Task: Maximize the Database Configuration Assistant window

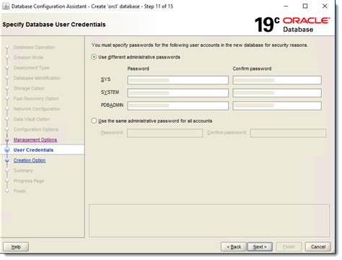Action: tap(305, 6)
